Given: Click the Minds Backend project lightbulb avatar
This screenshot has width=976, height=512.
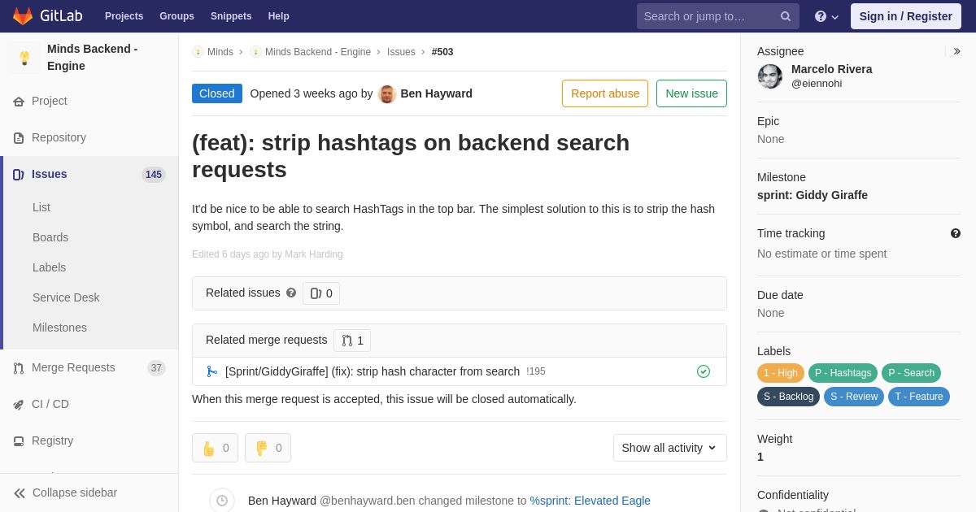Looking at the screenshot, I should click(24, 58).
